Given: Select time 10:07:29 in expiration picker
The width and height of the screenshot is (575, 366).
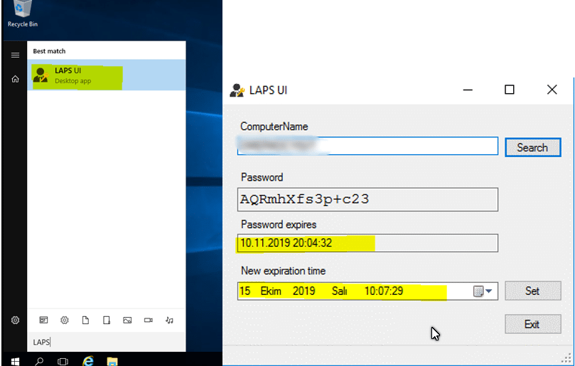Looking at the screenshot, I should coord(384,291).
